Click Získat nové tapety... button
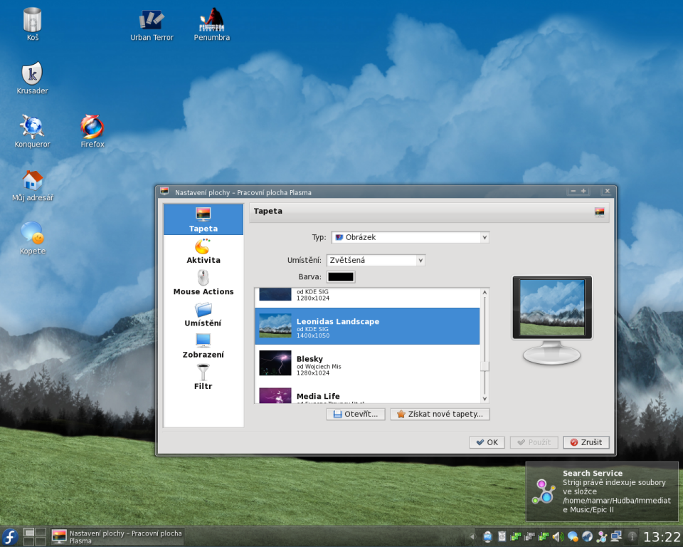Viewport: 683px width, 547px height. pos(440,414)
